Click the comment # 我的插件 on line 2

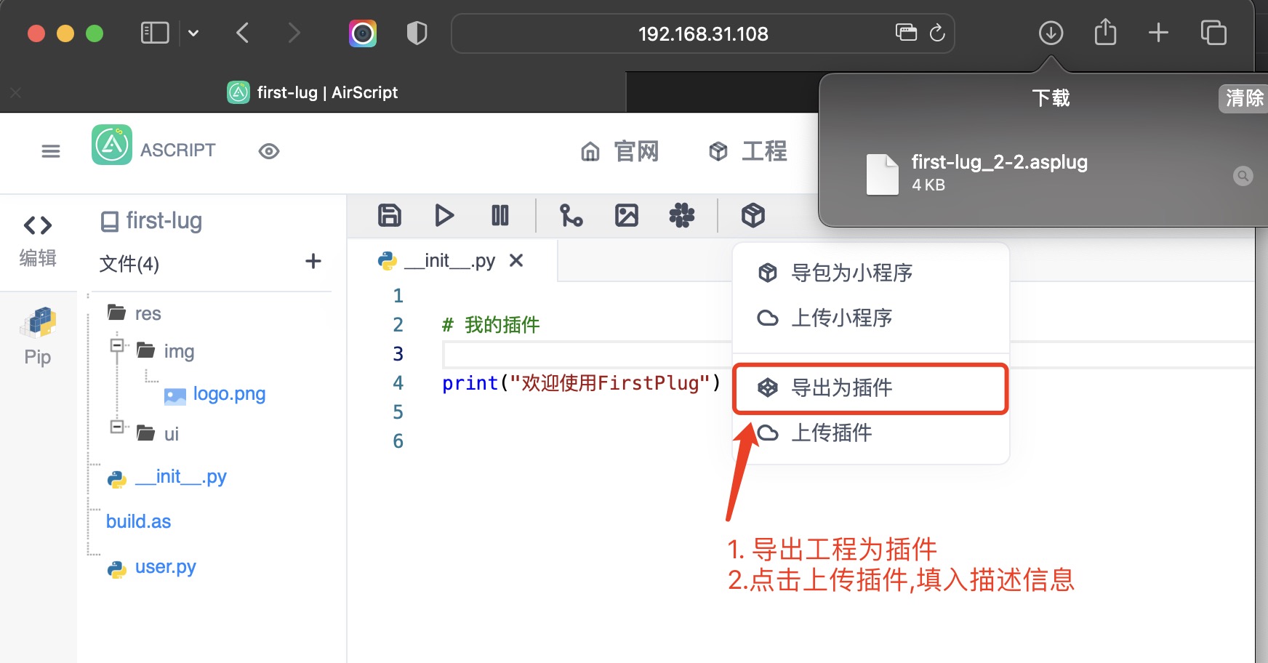491,325
